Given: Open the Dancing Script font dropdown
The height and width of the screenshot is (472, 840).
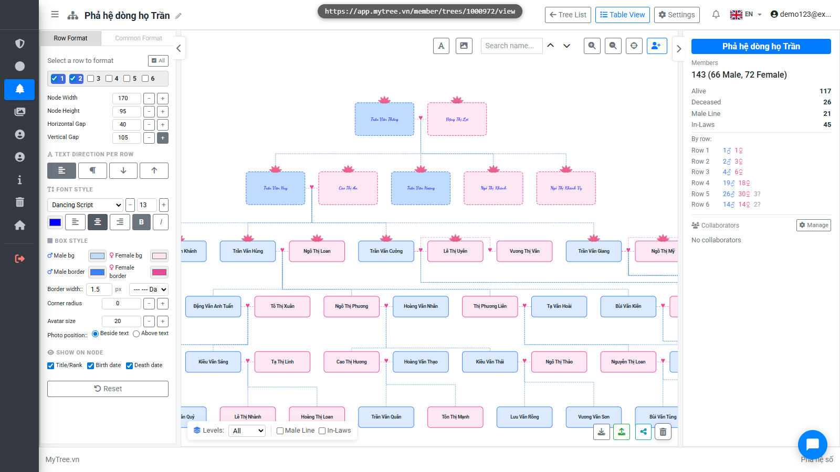Looking at the screenshot, I should [x=85, y=205].
